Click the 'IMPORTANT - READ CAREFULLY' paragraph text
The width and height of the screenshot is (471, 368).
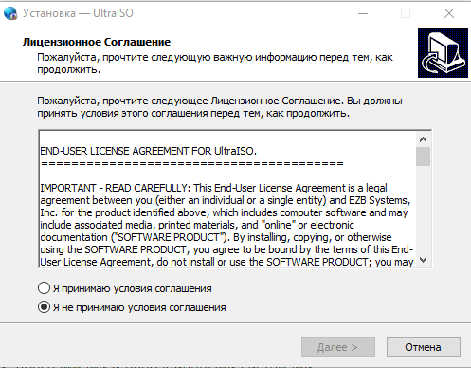coord(226,225)
